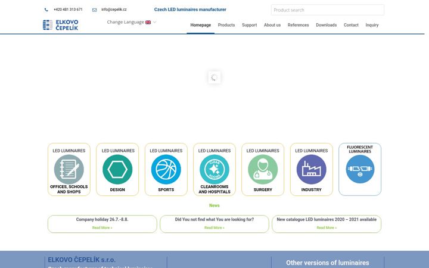Open Surgery doctor icon
This screenshot has height=268, width=429.
coord(263,169)
